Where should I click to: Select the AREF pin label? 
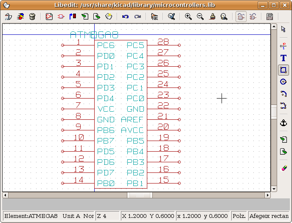pyautogui.click(x=132, y=120)
